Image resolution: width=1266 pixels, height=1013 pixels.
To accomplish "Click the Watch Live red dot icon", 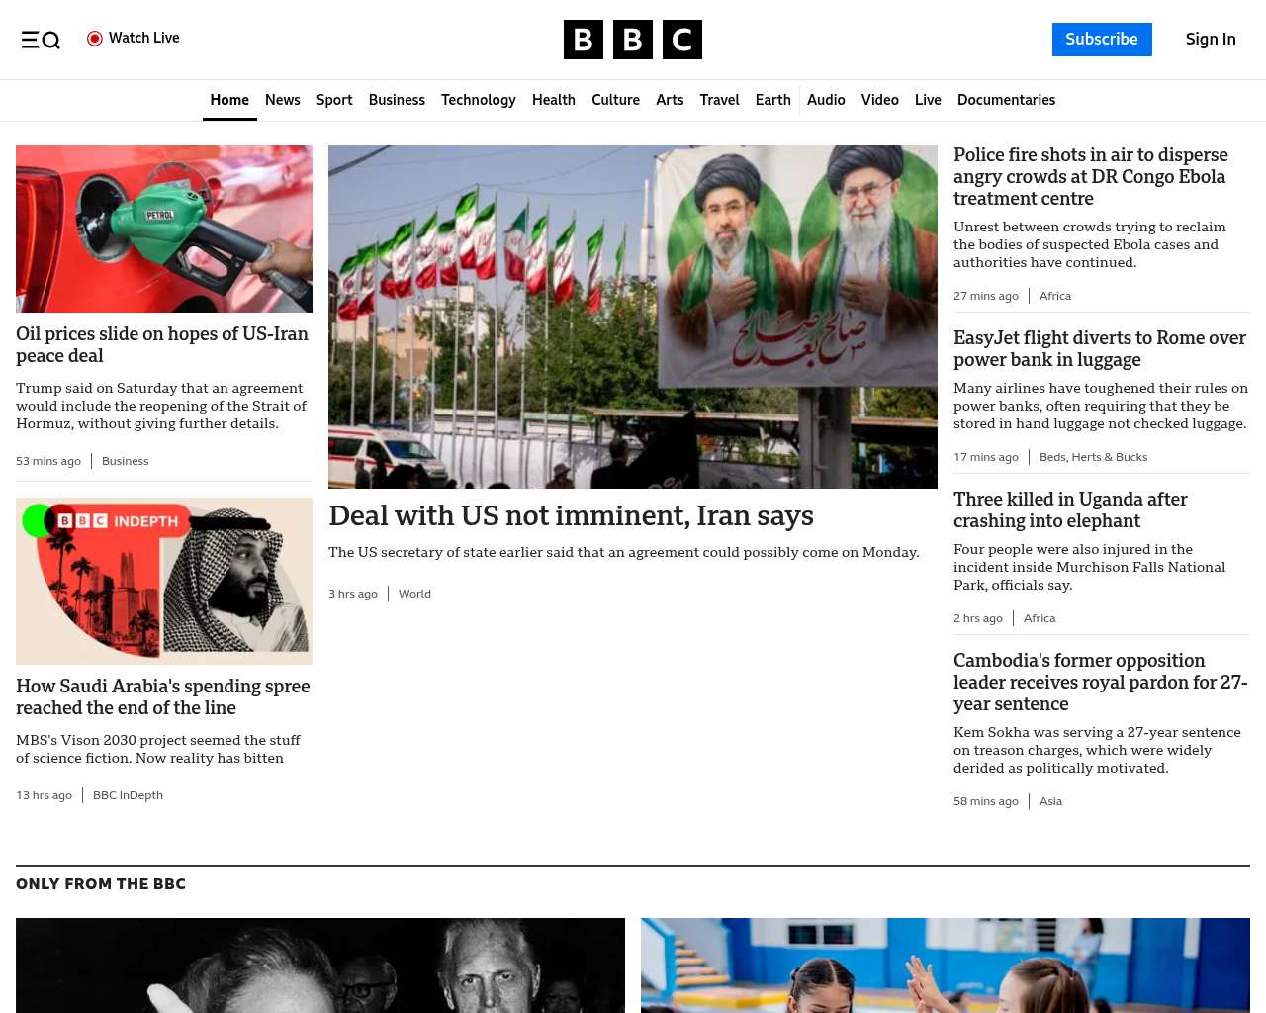I will 95,39.
